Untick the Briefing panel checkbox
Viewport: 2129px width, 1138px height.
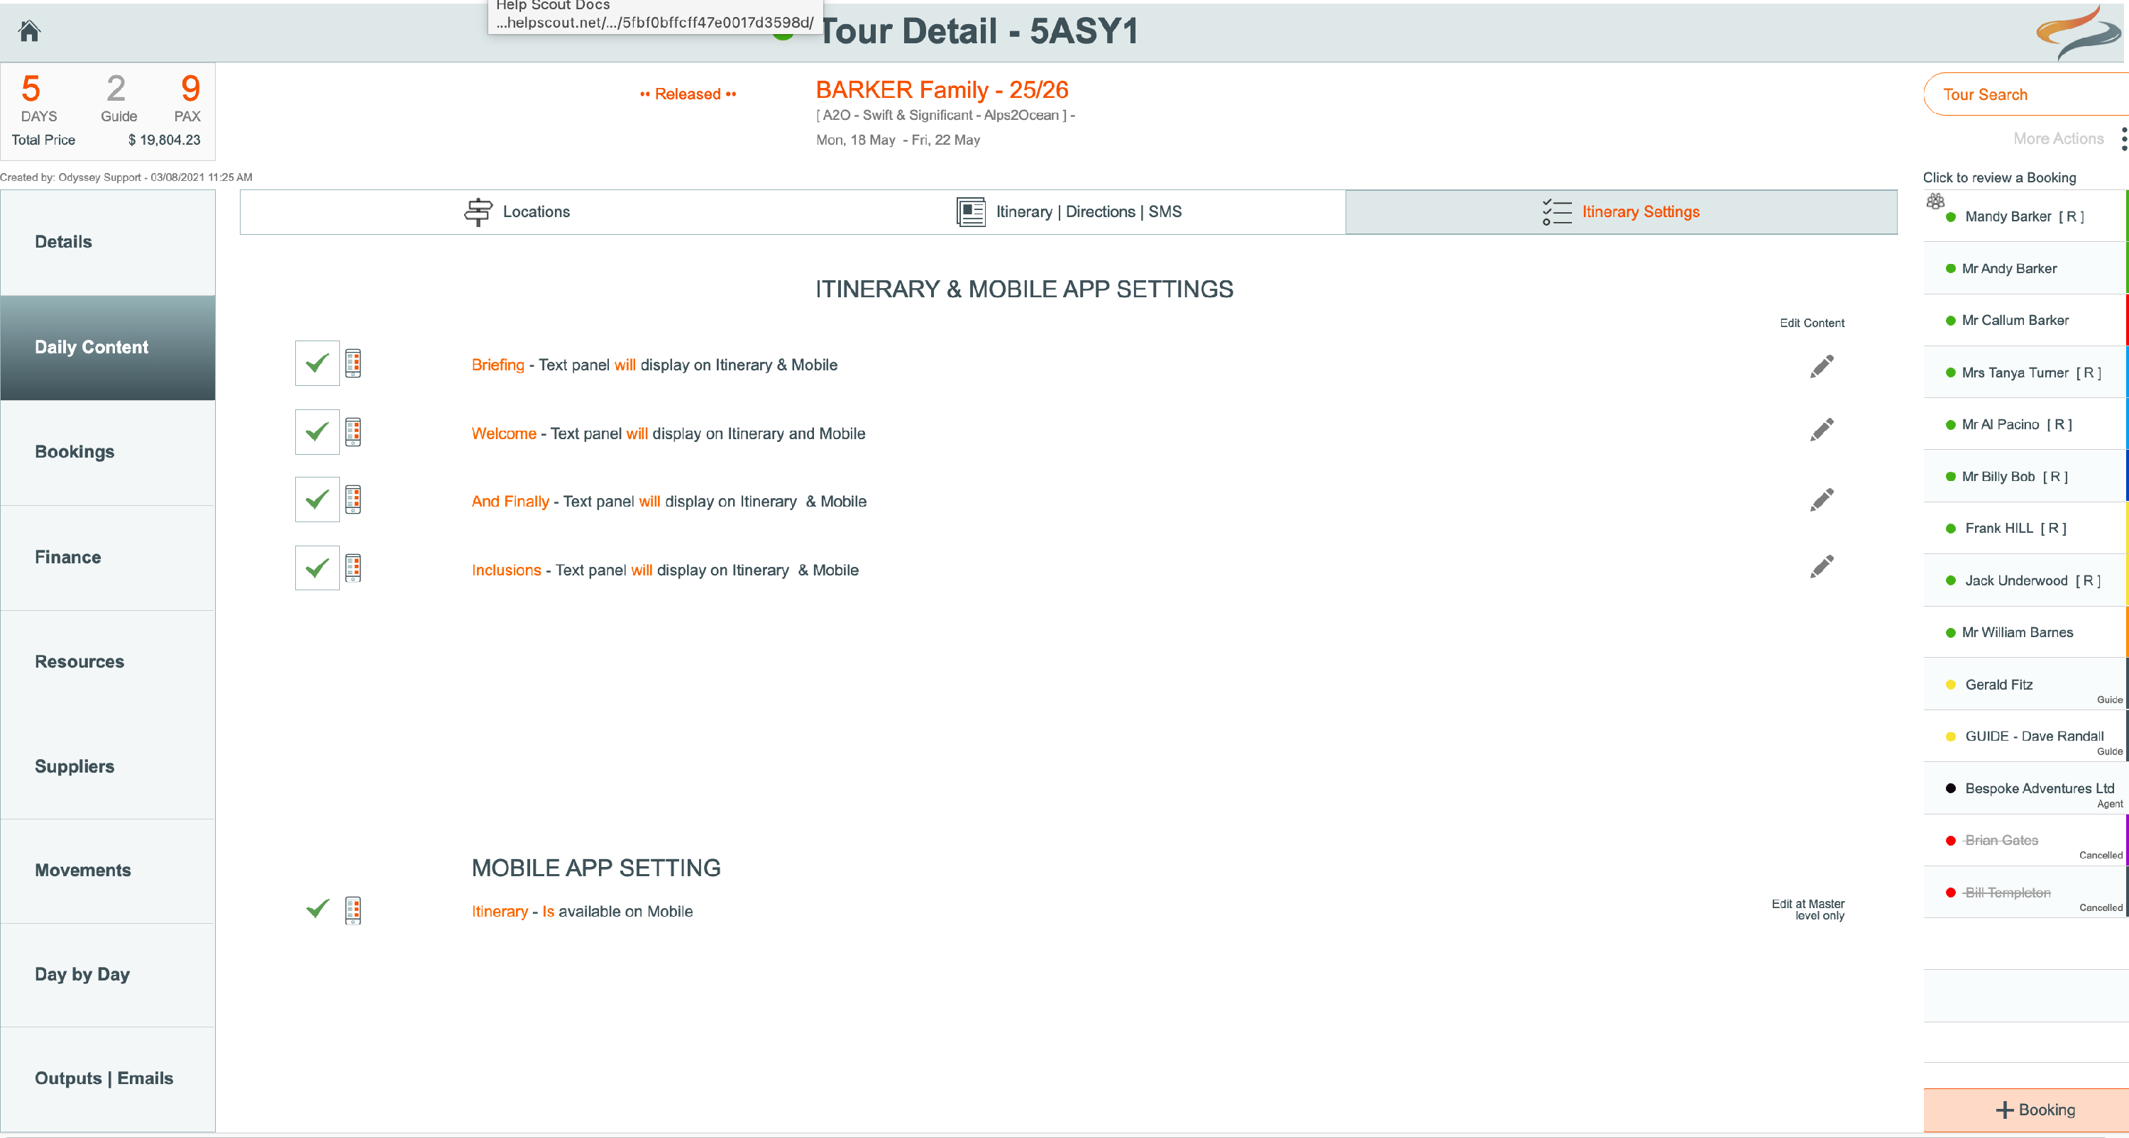coord(317,363)
